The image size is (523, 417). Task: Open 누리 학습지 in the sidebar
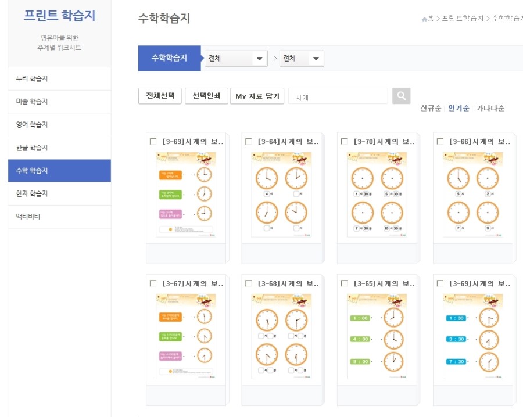pyautogui.click(x=59, y=78)
